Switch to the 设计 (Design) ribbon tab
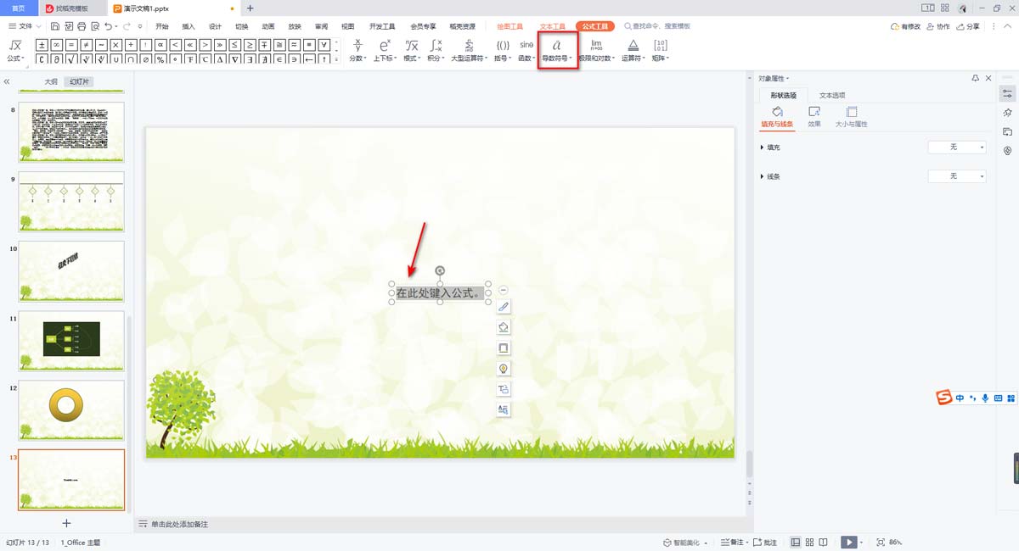 point(215,26)
